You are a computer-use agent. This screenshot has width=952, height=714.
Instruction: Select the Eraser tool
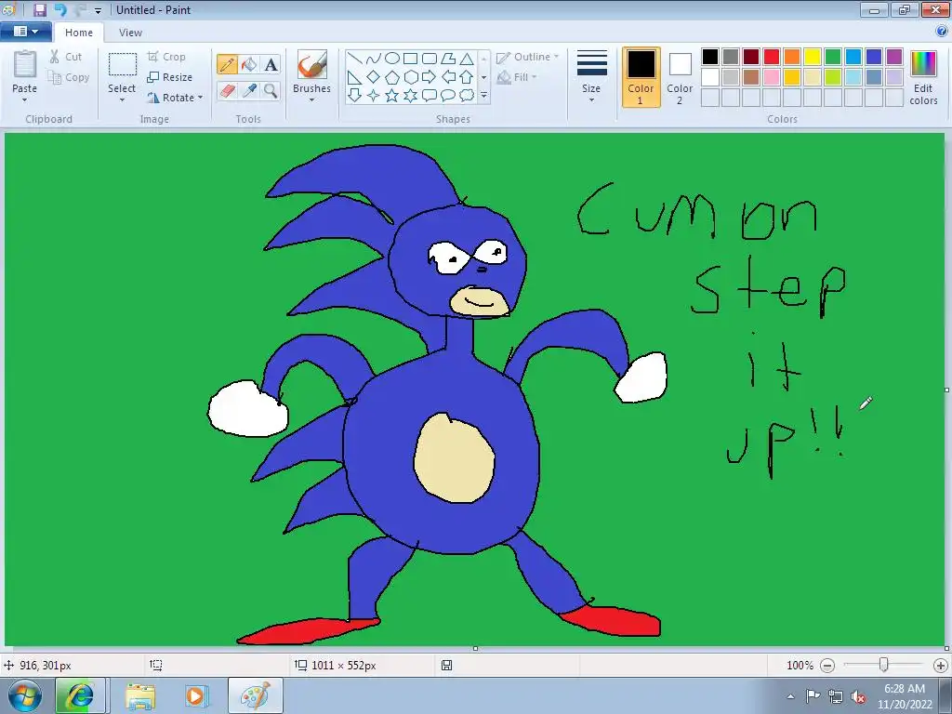(227, 91)
